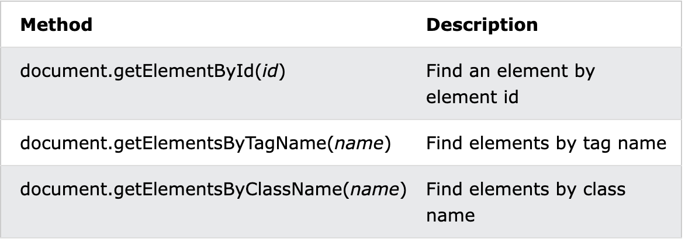Select "Find an element by" description text
This screenshot has width=685, height=239.
pos(510,72)
